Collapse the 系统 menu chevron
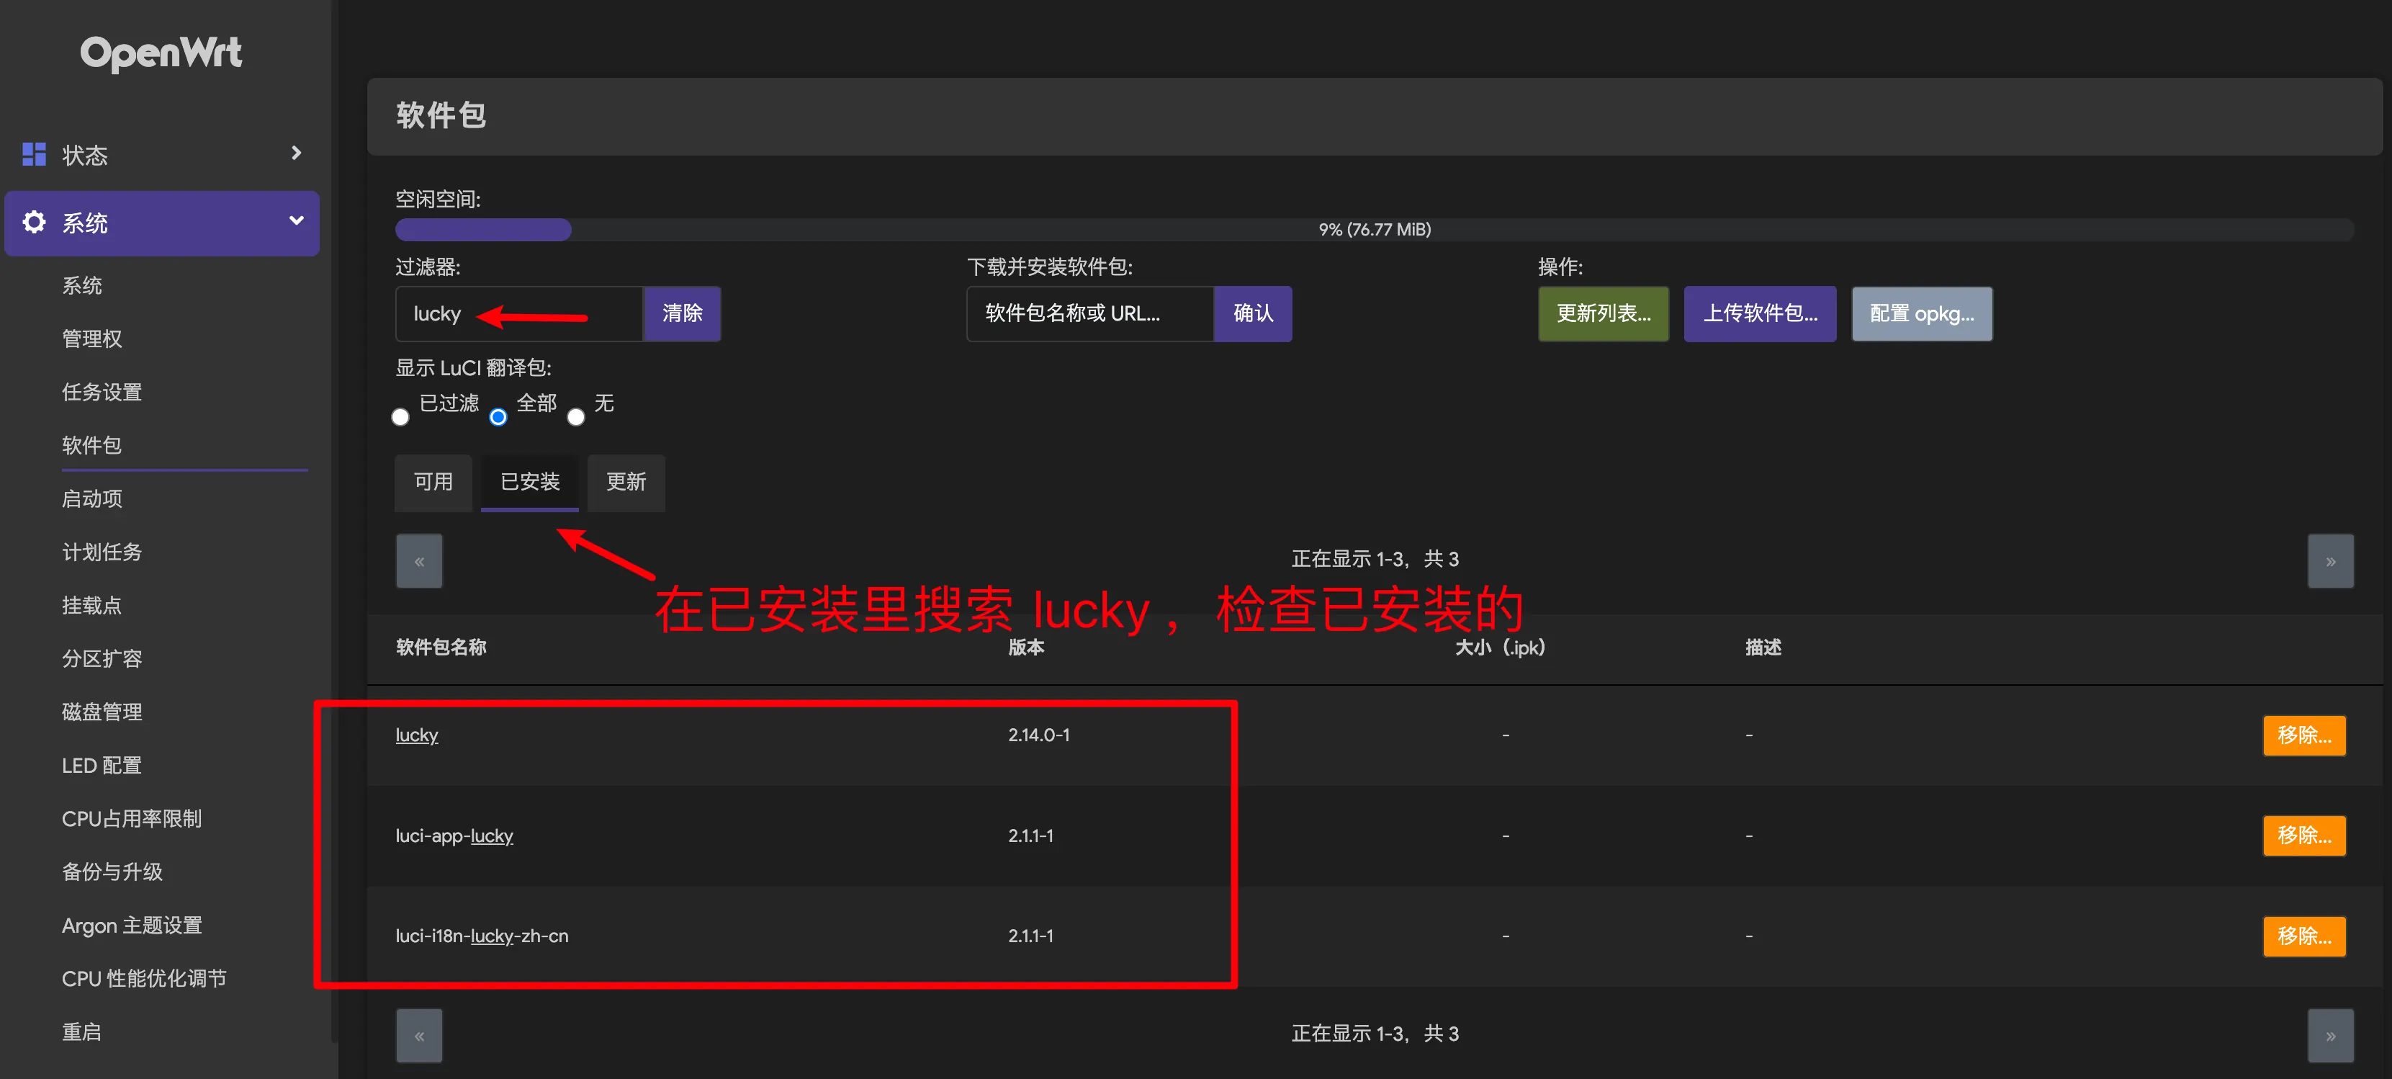Image resolution: width=2392 pixels, height=1079 pixels. [x=296, y=221]
